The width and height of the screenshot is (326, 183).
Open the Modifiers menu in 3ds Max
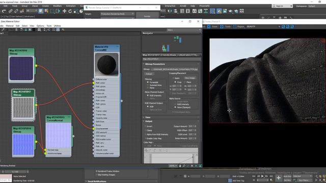[x=58, y=6]
